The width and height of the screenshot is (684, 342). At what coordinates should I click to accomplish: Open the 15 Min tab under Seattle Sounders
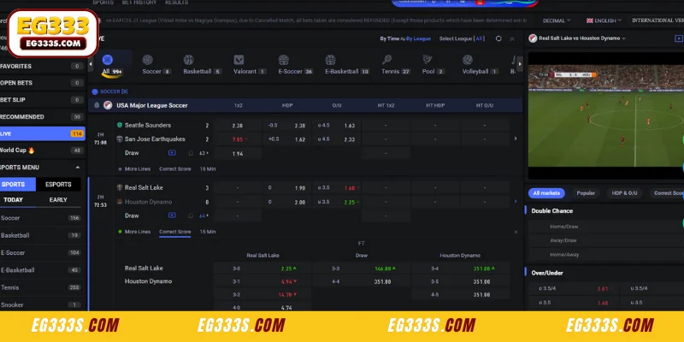click(x=208, y=168)
